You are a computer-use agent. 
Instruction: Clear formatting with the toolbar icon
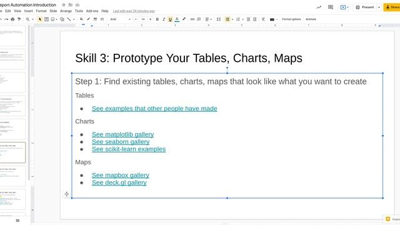(x=263, y=19)
